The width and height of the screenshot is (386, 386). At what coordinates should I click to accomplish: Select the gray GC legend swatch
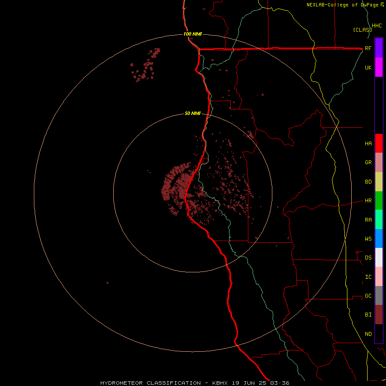pos(379,296)
